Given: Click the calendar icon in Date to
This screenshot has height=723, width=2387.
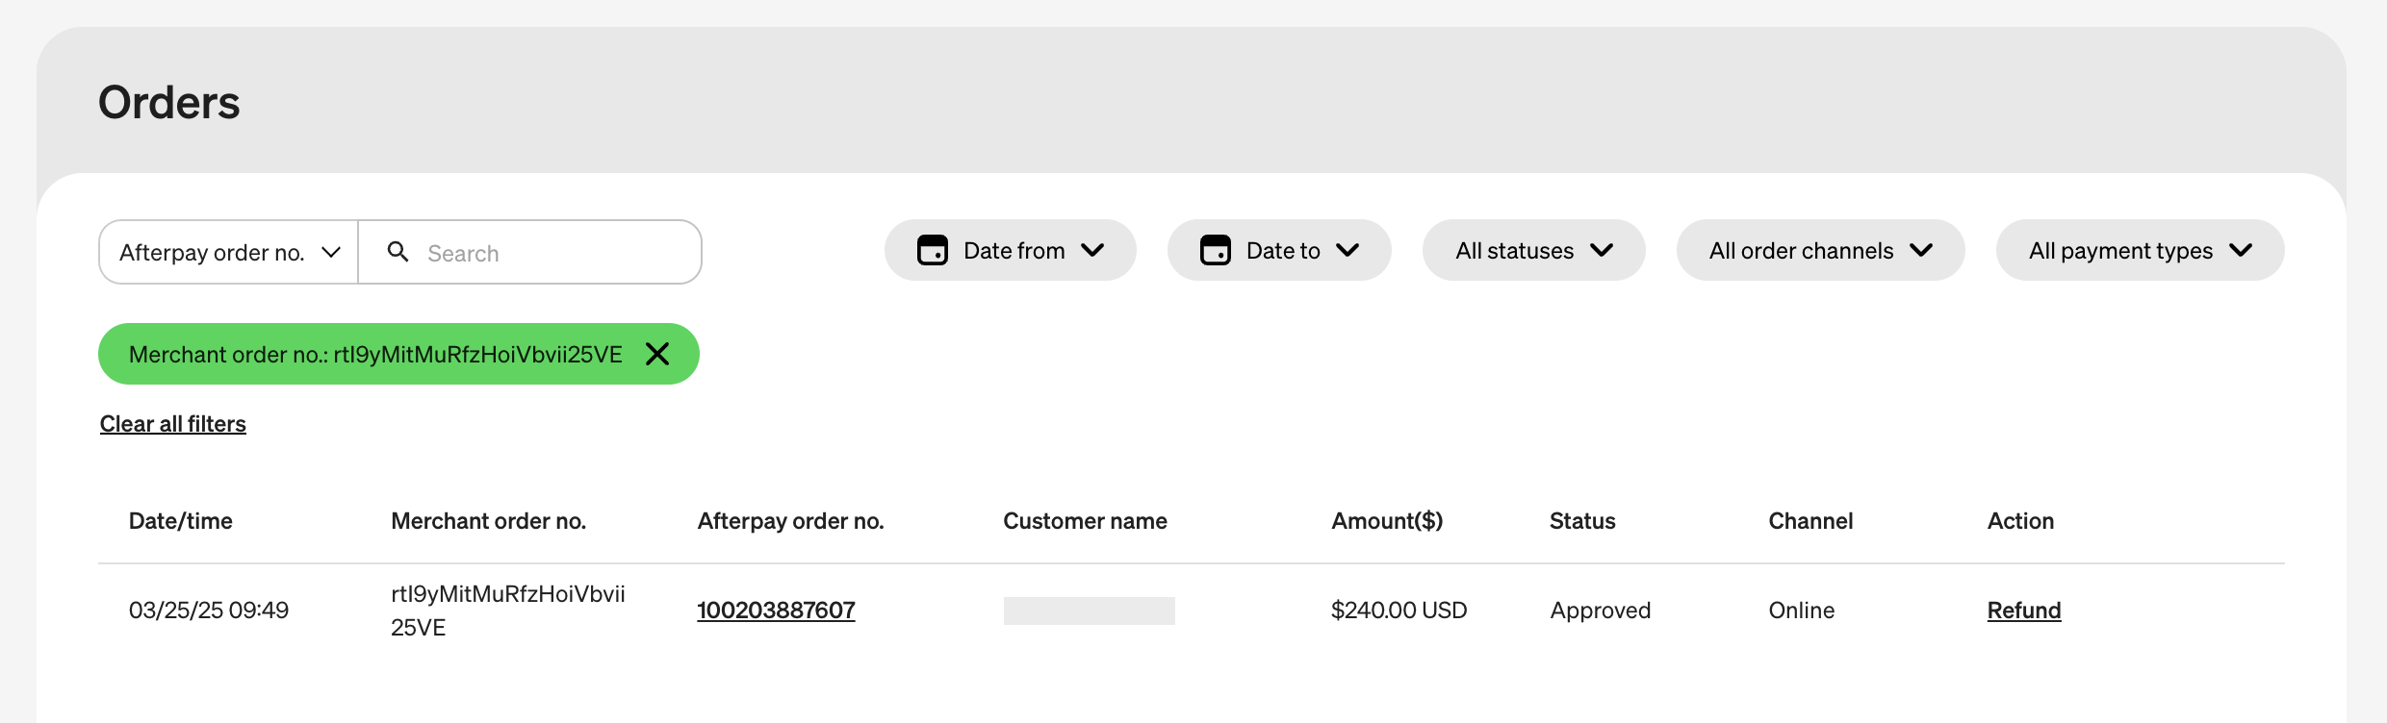Looking at the screenshot, I should coord(1215,251).
